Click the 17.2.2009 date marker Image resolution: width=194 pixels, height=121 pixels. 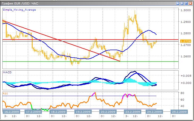coord(33,111)
